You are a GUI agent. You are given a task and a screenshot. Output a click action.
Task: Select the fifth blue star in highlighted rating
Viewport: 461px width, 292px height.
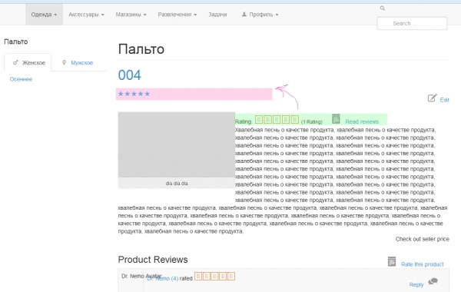pyautogui.click(x=148, y=94)
